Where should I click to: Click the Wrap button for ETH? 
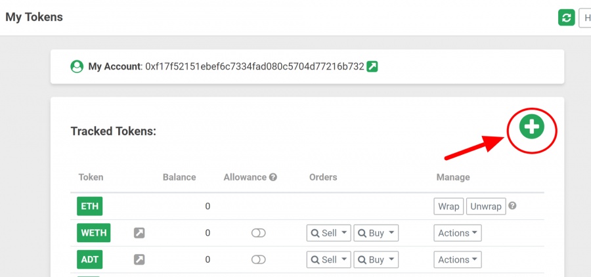[x=449, y=206]
